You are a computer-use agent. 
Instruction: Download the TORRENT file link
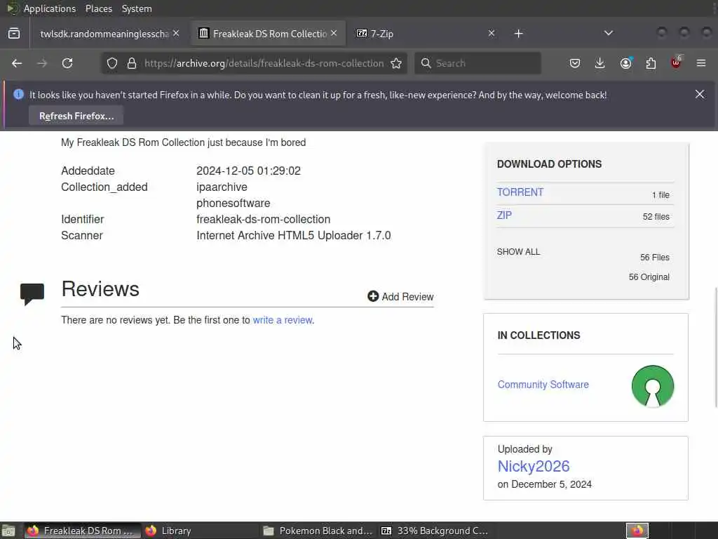[520, 192]
